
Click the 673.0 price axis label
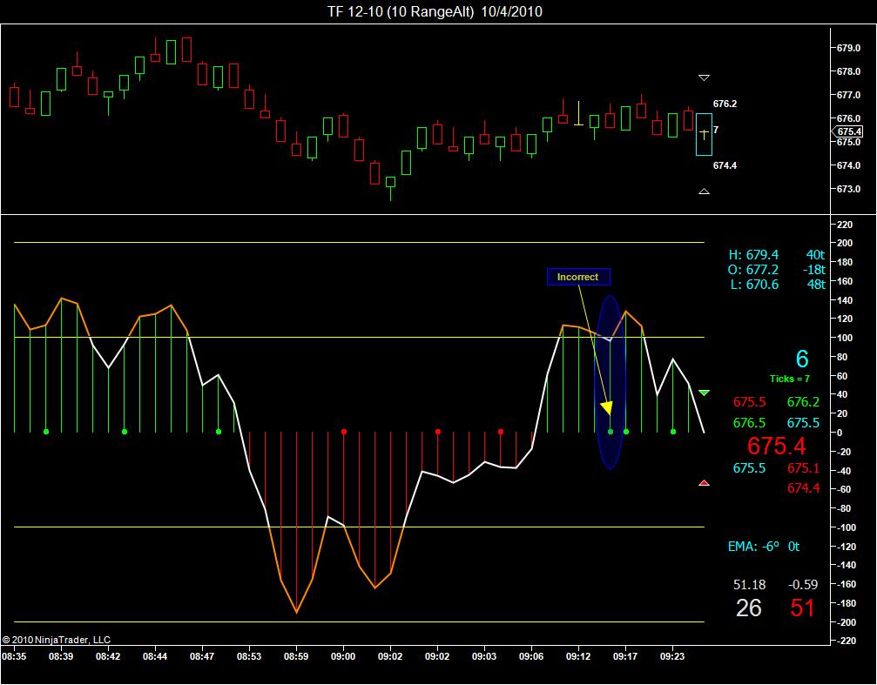pyautogui.click(x=848, y=189)
